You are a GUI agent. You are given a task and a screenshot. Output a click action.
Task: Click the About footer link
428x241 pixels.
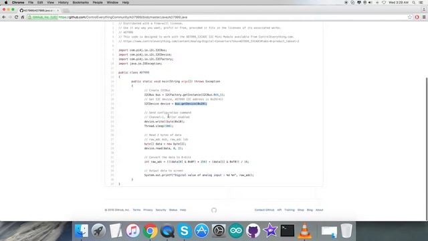(x=320, y=210)
